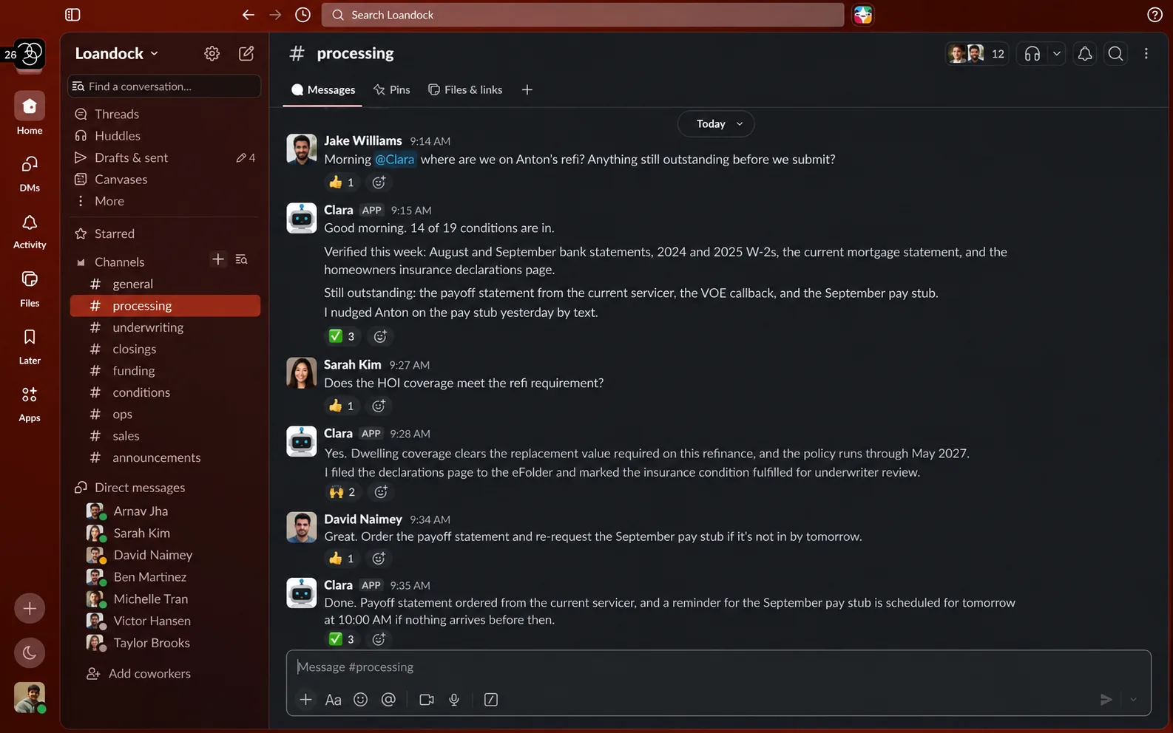Open workspace preferences gear icon
This screenshot has height=733, width=1173.
click(212, 53)
